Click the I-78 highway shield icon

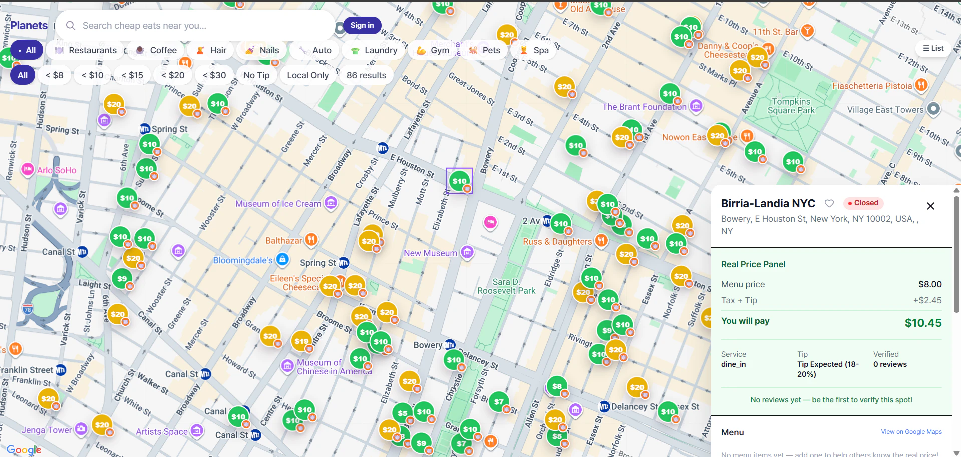[28, 309]
